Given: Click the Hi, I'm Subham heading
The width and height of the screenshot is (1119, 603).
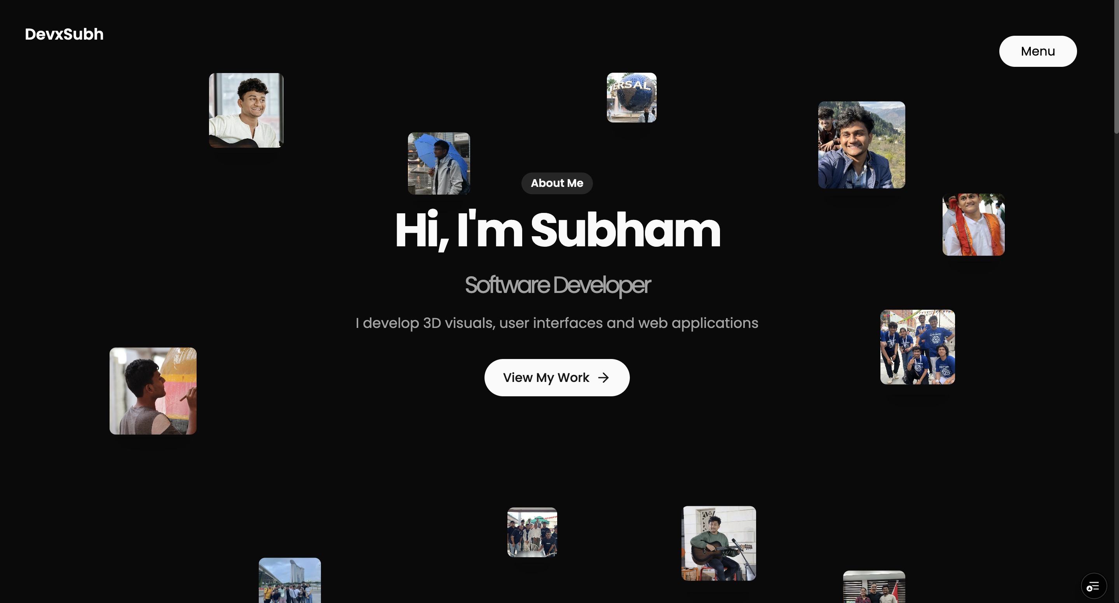Looking at the screenshot, I should tap(557, 230).
